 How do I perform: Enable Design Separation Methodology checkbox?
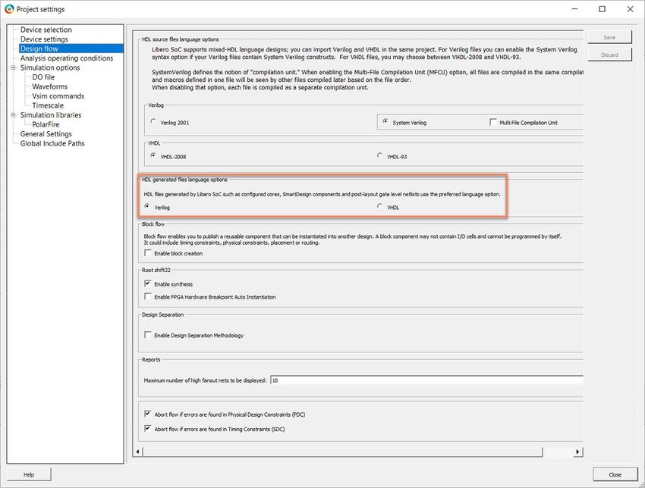[x=148, y=335]
